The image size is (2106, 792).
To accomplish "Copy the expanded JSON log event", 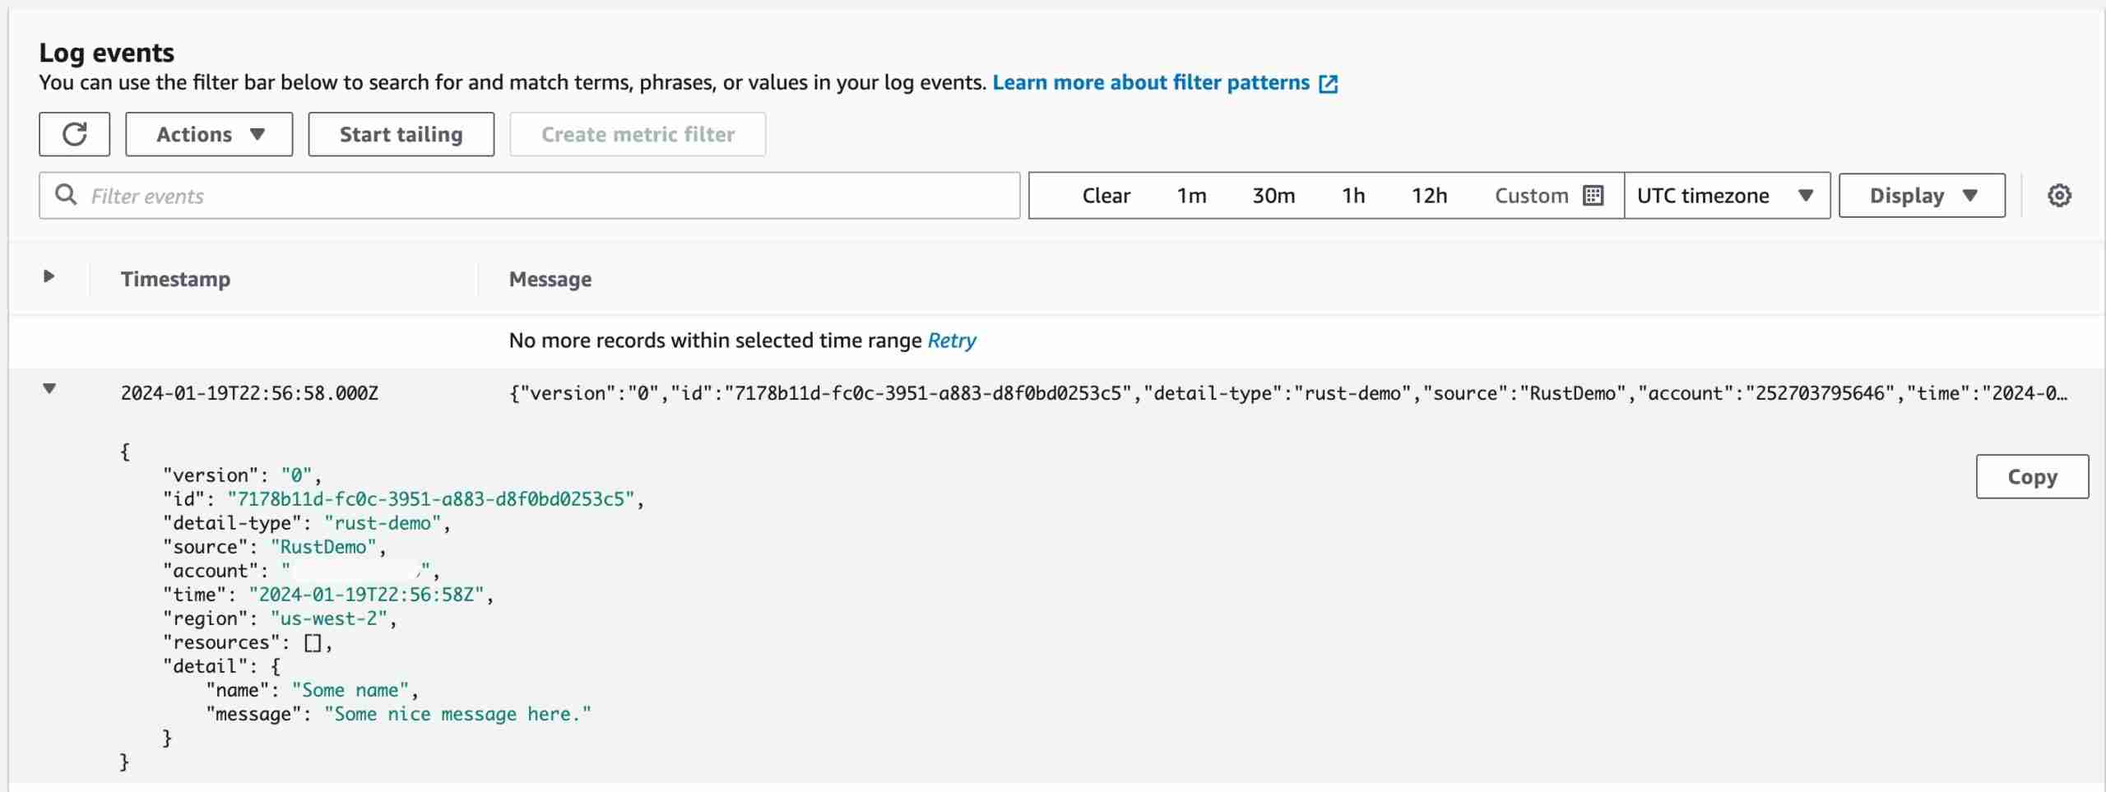I will tap(2031, 476).
